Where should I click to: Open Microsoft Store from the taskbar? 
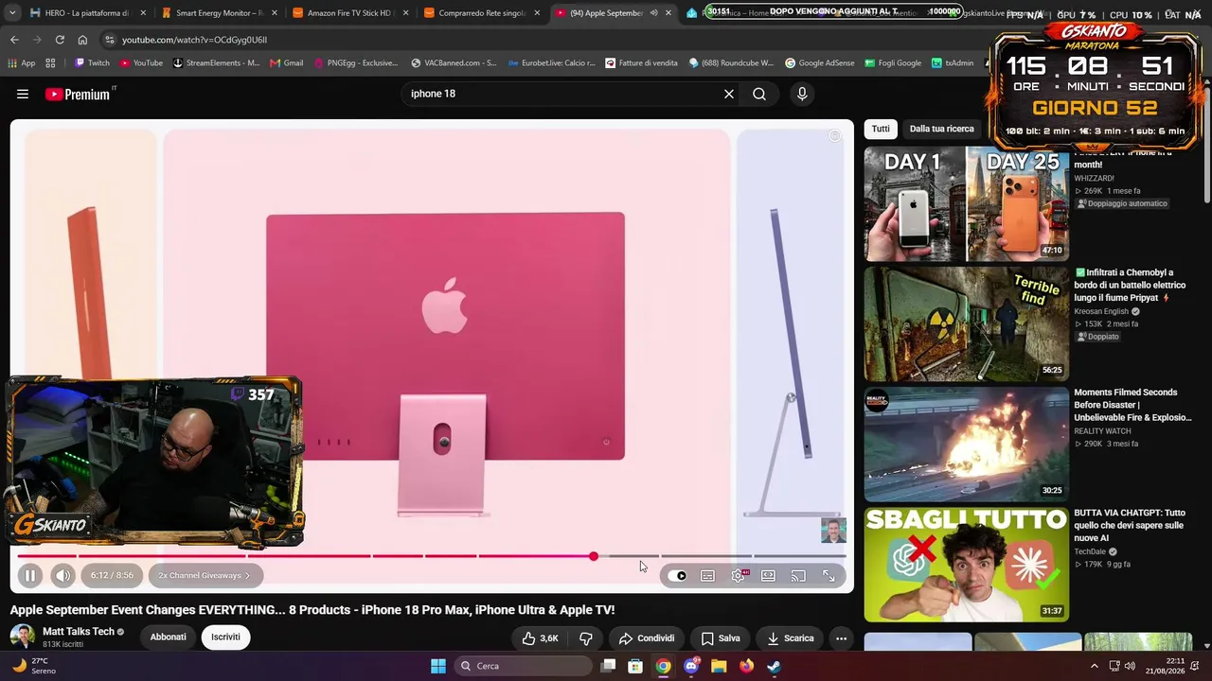tap(636, 666)
